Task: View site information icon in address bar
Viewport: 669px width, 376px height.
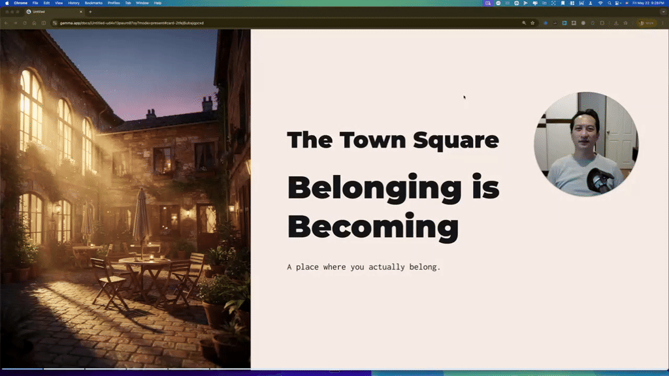Action: pos(55,23)
